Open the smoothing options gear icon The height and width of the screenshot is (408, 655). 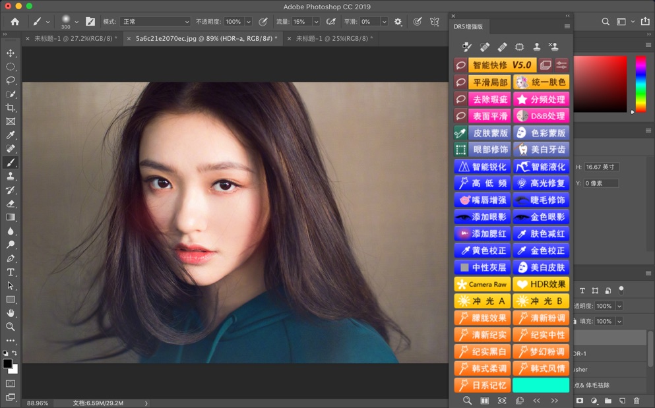pyautogui.click(x=398, y=22)
